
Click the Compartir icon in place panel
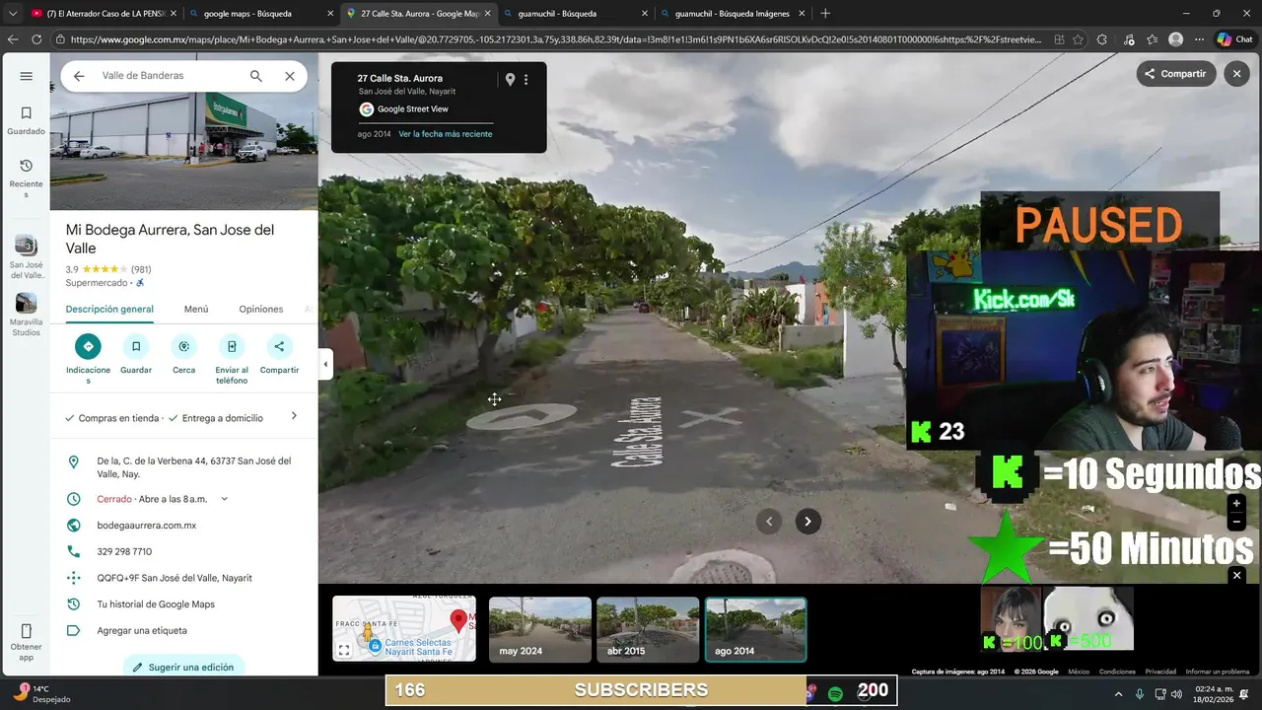point(279,346)
